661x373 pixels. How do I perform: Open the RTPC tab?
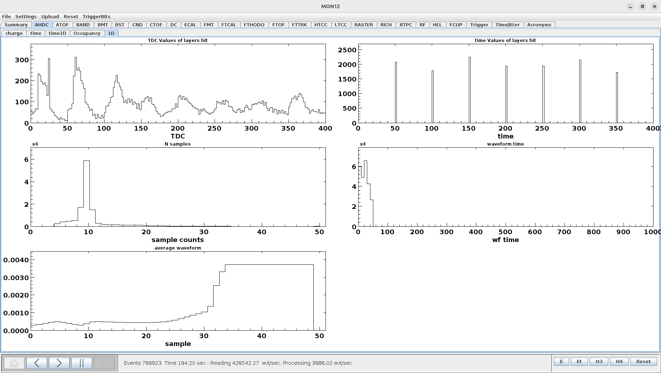coord(406,25)
